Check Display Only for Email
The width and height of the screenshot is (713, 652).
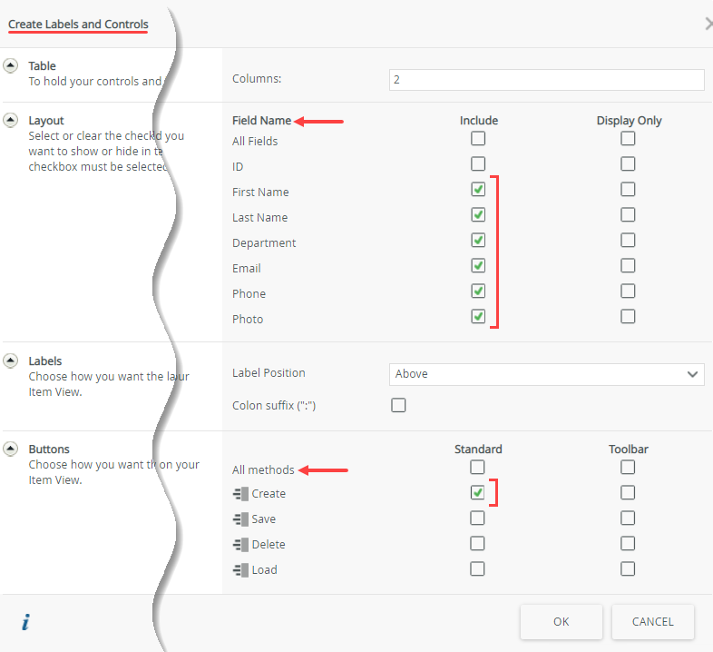tap(628, 266)
